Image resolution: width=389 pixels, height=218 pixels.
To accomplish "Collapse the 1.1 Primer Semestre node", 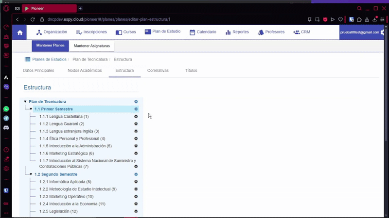I will pyautogui.click(x=31, y=109).
